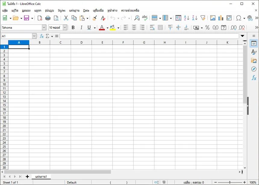
Task: Center cell content vertically
Action: [178, 28]
